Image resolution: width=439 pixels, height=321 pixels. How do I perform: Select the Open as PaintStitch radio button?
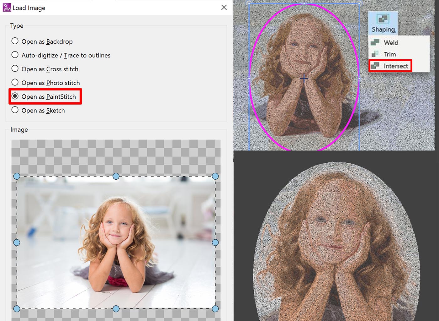[15, 96]
